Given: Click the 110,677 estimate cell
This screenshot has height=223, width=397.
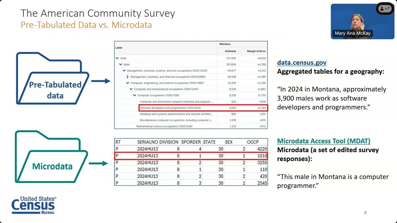Looking at the screenshot, I should point(231,71).
